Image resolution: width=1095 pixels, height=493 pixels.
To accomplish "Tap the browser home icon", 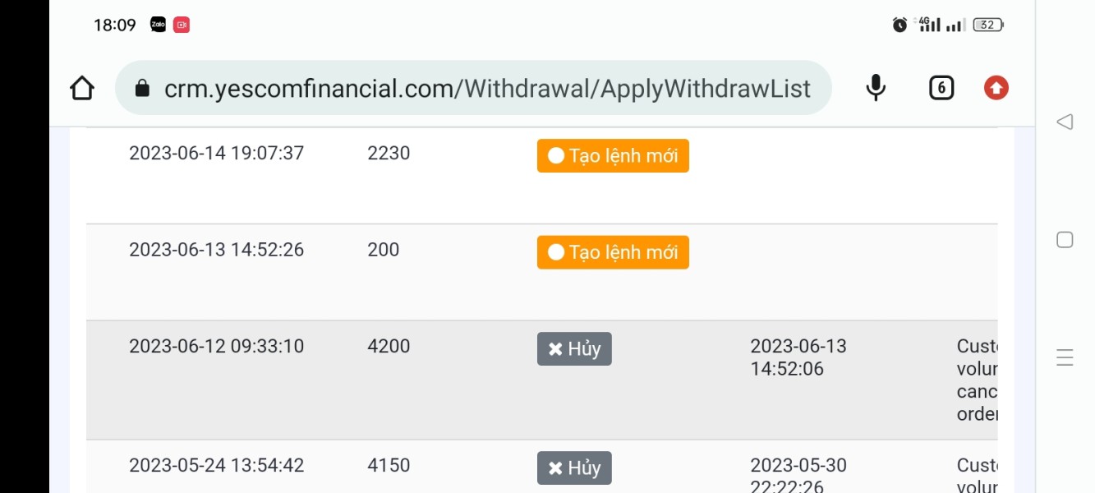I will point(82,88).
